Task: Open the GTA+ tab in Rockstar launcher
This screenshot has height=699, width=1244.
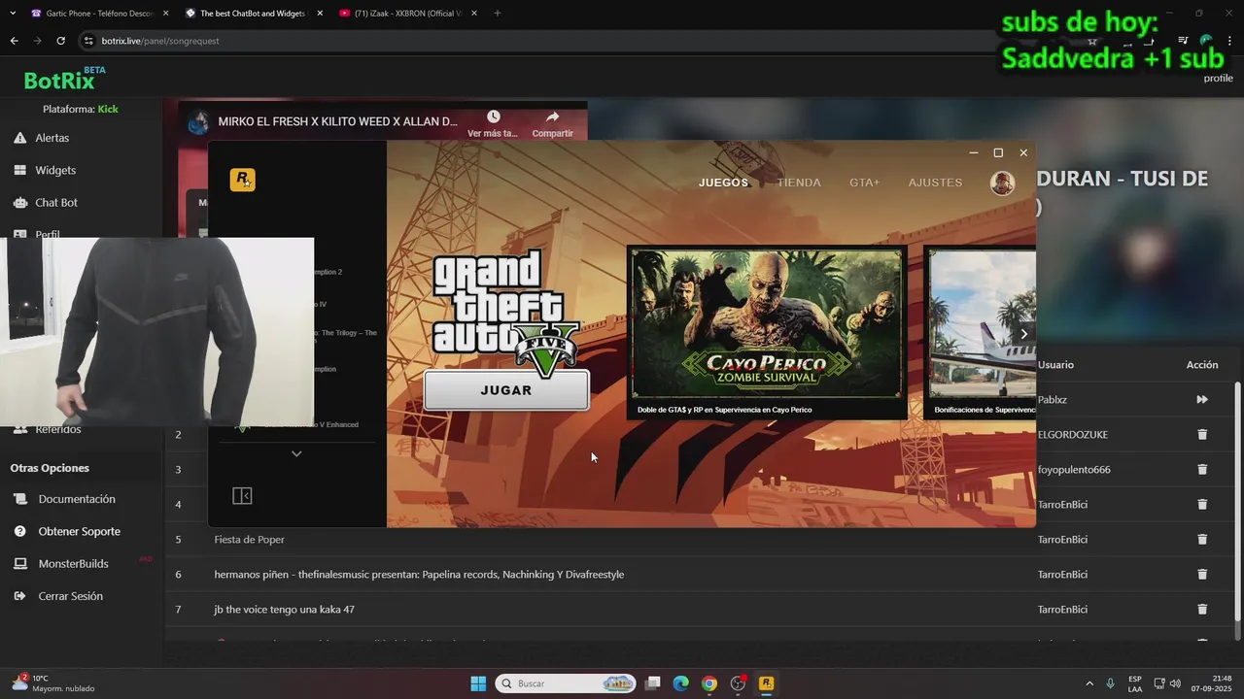Action: [864, 183]
